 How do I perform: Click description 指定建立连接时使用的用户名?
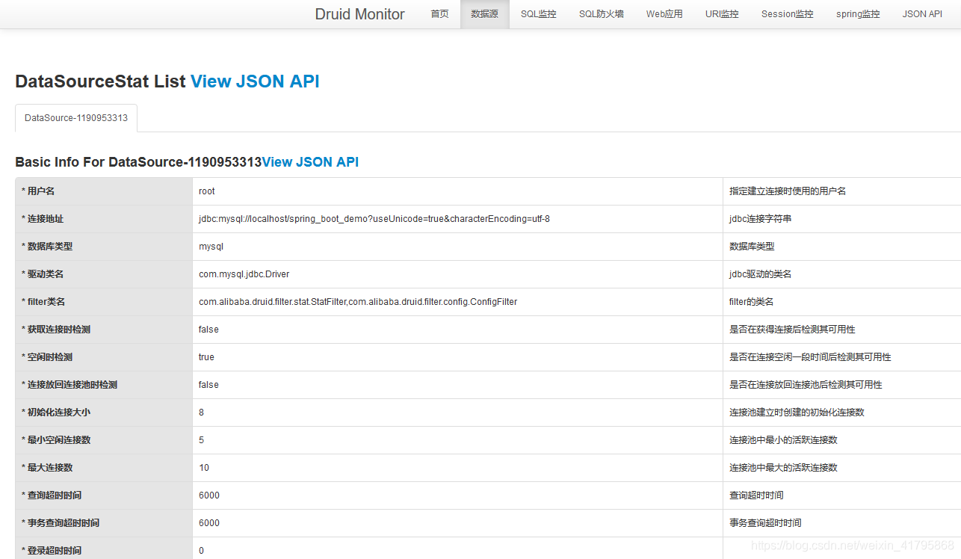(x=788, y=191)
